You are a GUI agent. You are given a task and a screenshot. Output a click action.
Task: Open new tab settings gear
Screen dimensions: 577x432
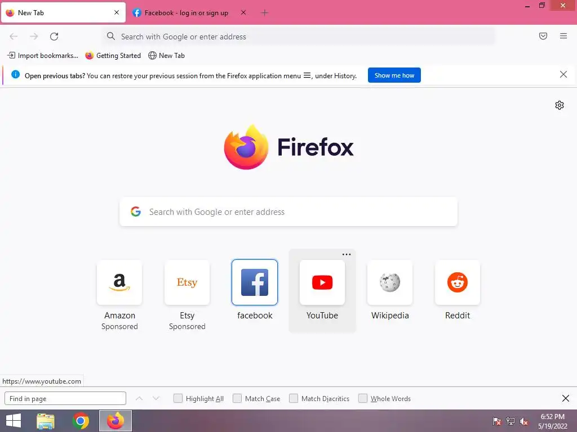[560, 105]
